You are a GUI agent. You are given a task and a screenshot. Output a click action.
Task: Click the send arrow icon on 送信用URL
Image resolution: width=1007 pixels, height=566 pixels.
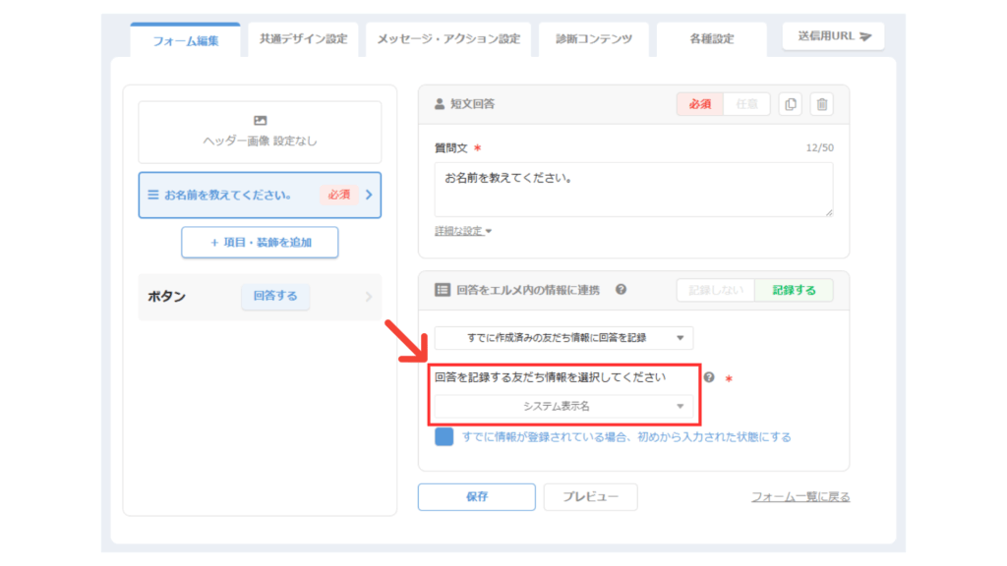pyautogui.click(x=864, y=36)
